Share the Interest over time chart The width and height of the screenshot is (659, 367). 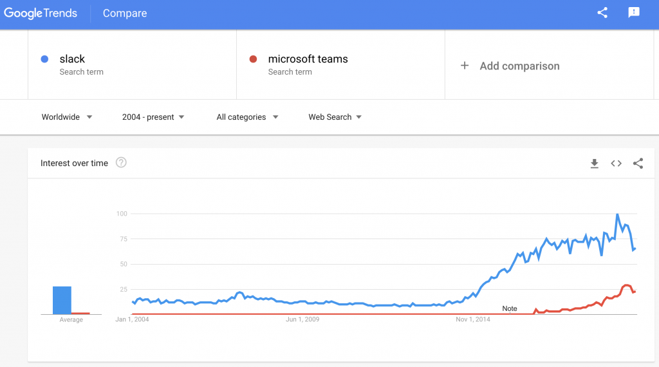638,164
